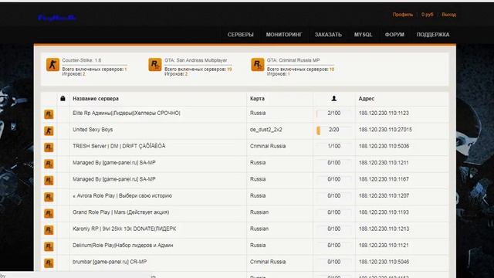The image size is (494, 278).
Task: Open the МОНИТОРИНГ menu item
Action: [x=284, y=35]
